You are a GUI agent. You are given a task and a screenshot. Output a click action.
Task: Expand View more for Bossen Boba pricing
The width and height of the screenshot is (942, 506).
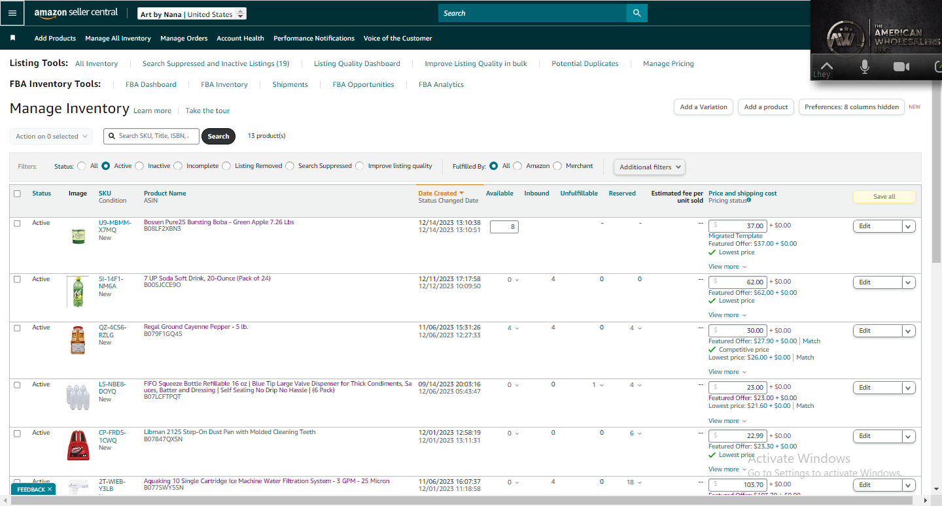point(727,267)
